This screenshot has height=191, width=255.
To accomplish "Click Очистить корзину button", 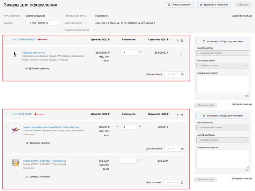I will click(x=179, y=5).
